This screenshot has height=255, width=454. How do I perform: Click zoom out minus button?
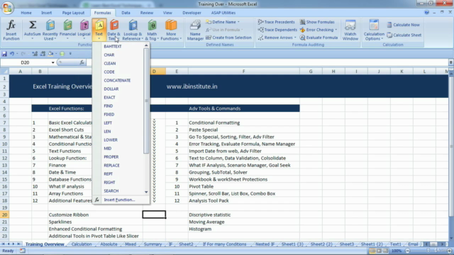tap(407, 251)
